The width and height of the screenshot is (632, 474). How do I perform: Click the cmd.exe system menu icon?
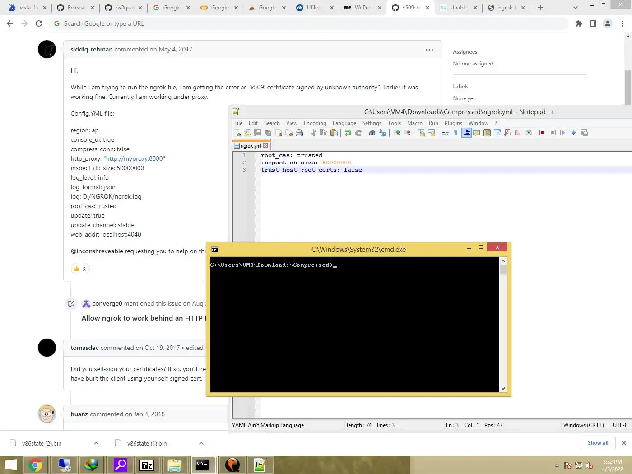pos(215,250)
